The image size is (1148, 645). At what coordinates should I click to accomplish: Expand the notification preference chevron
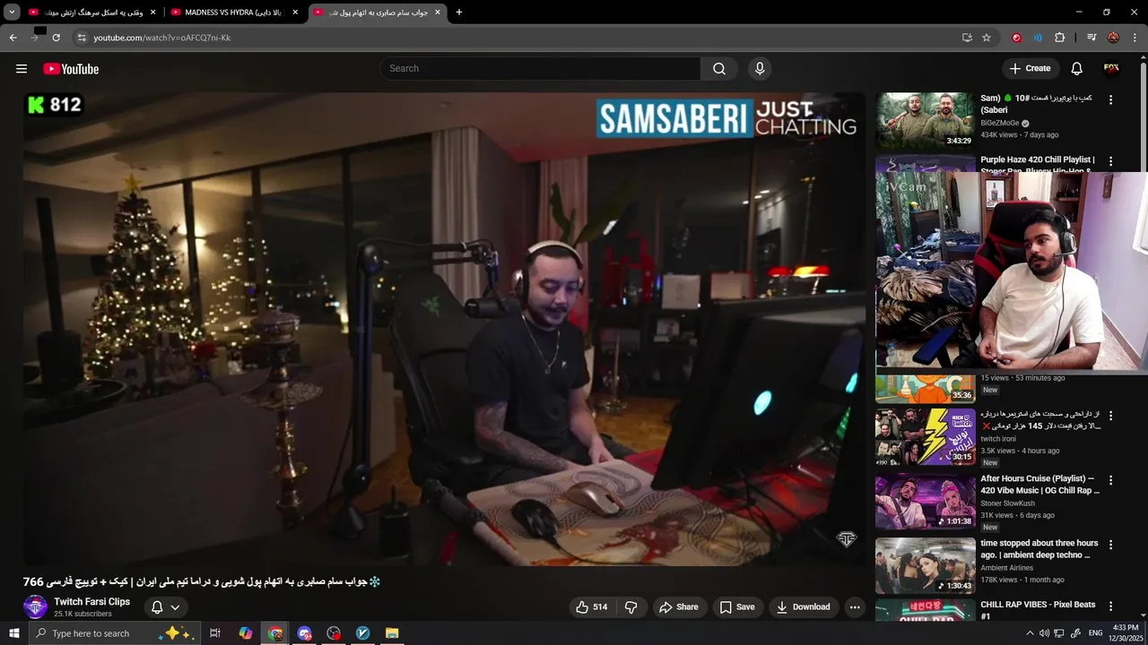tap(175, 607)
